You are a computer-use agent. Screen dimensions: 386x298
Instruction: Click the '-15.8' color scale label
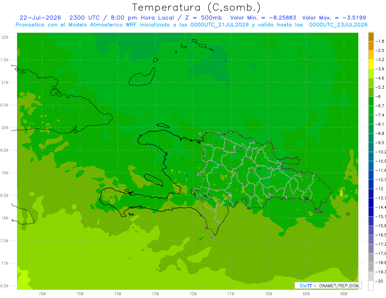381,226
